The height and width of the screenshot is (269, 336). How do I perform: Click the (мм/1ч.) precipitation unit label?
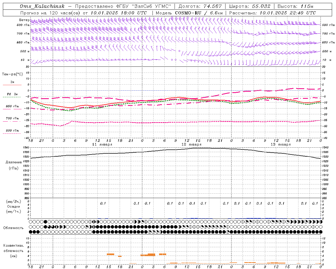coord(14,211)
